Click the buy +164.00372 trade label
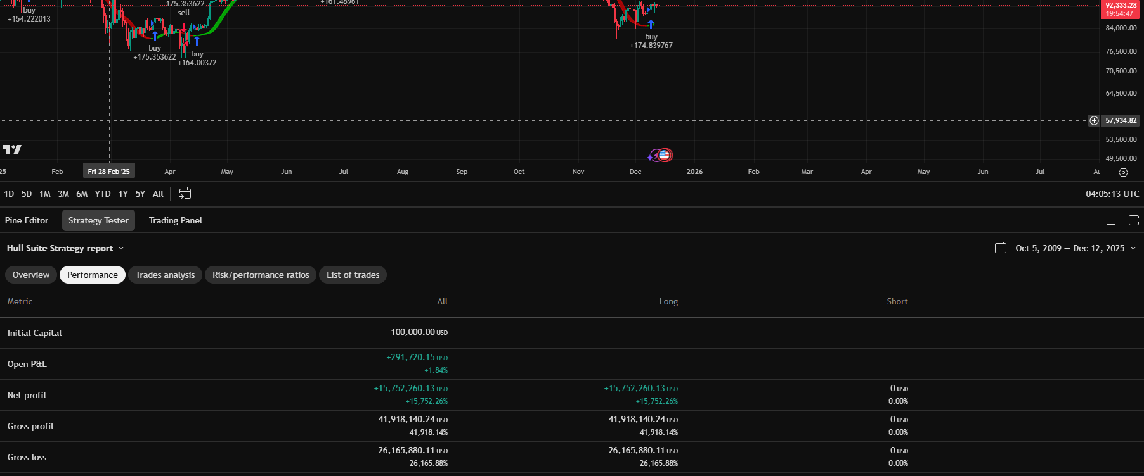This screenshot has height=476, width=1144. coord(197,58)
